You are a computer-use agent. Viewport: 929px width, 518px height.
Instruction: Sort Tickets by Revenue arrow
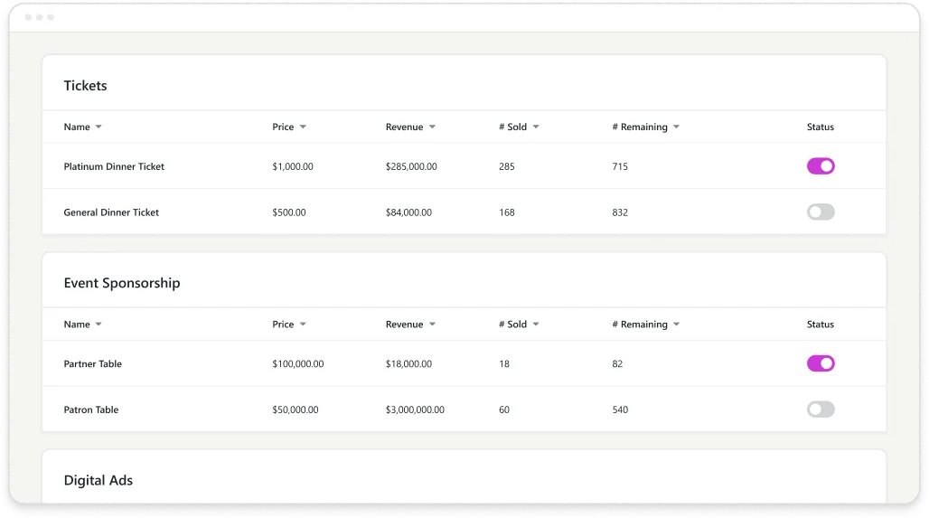click(x=432, y=127)
